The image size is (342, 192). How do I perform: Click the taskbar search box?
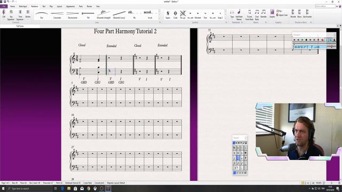tap(29, 188)
